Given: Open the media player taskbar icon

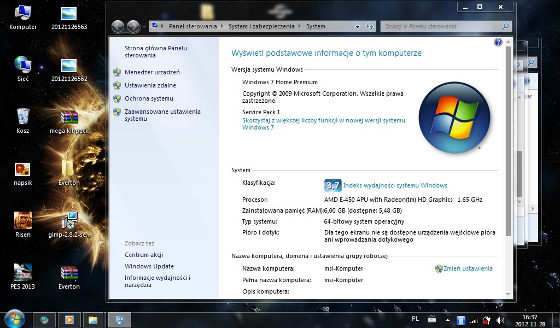Looking at the screenshot, I should pyautogui.click(x=69, y=320).
